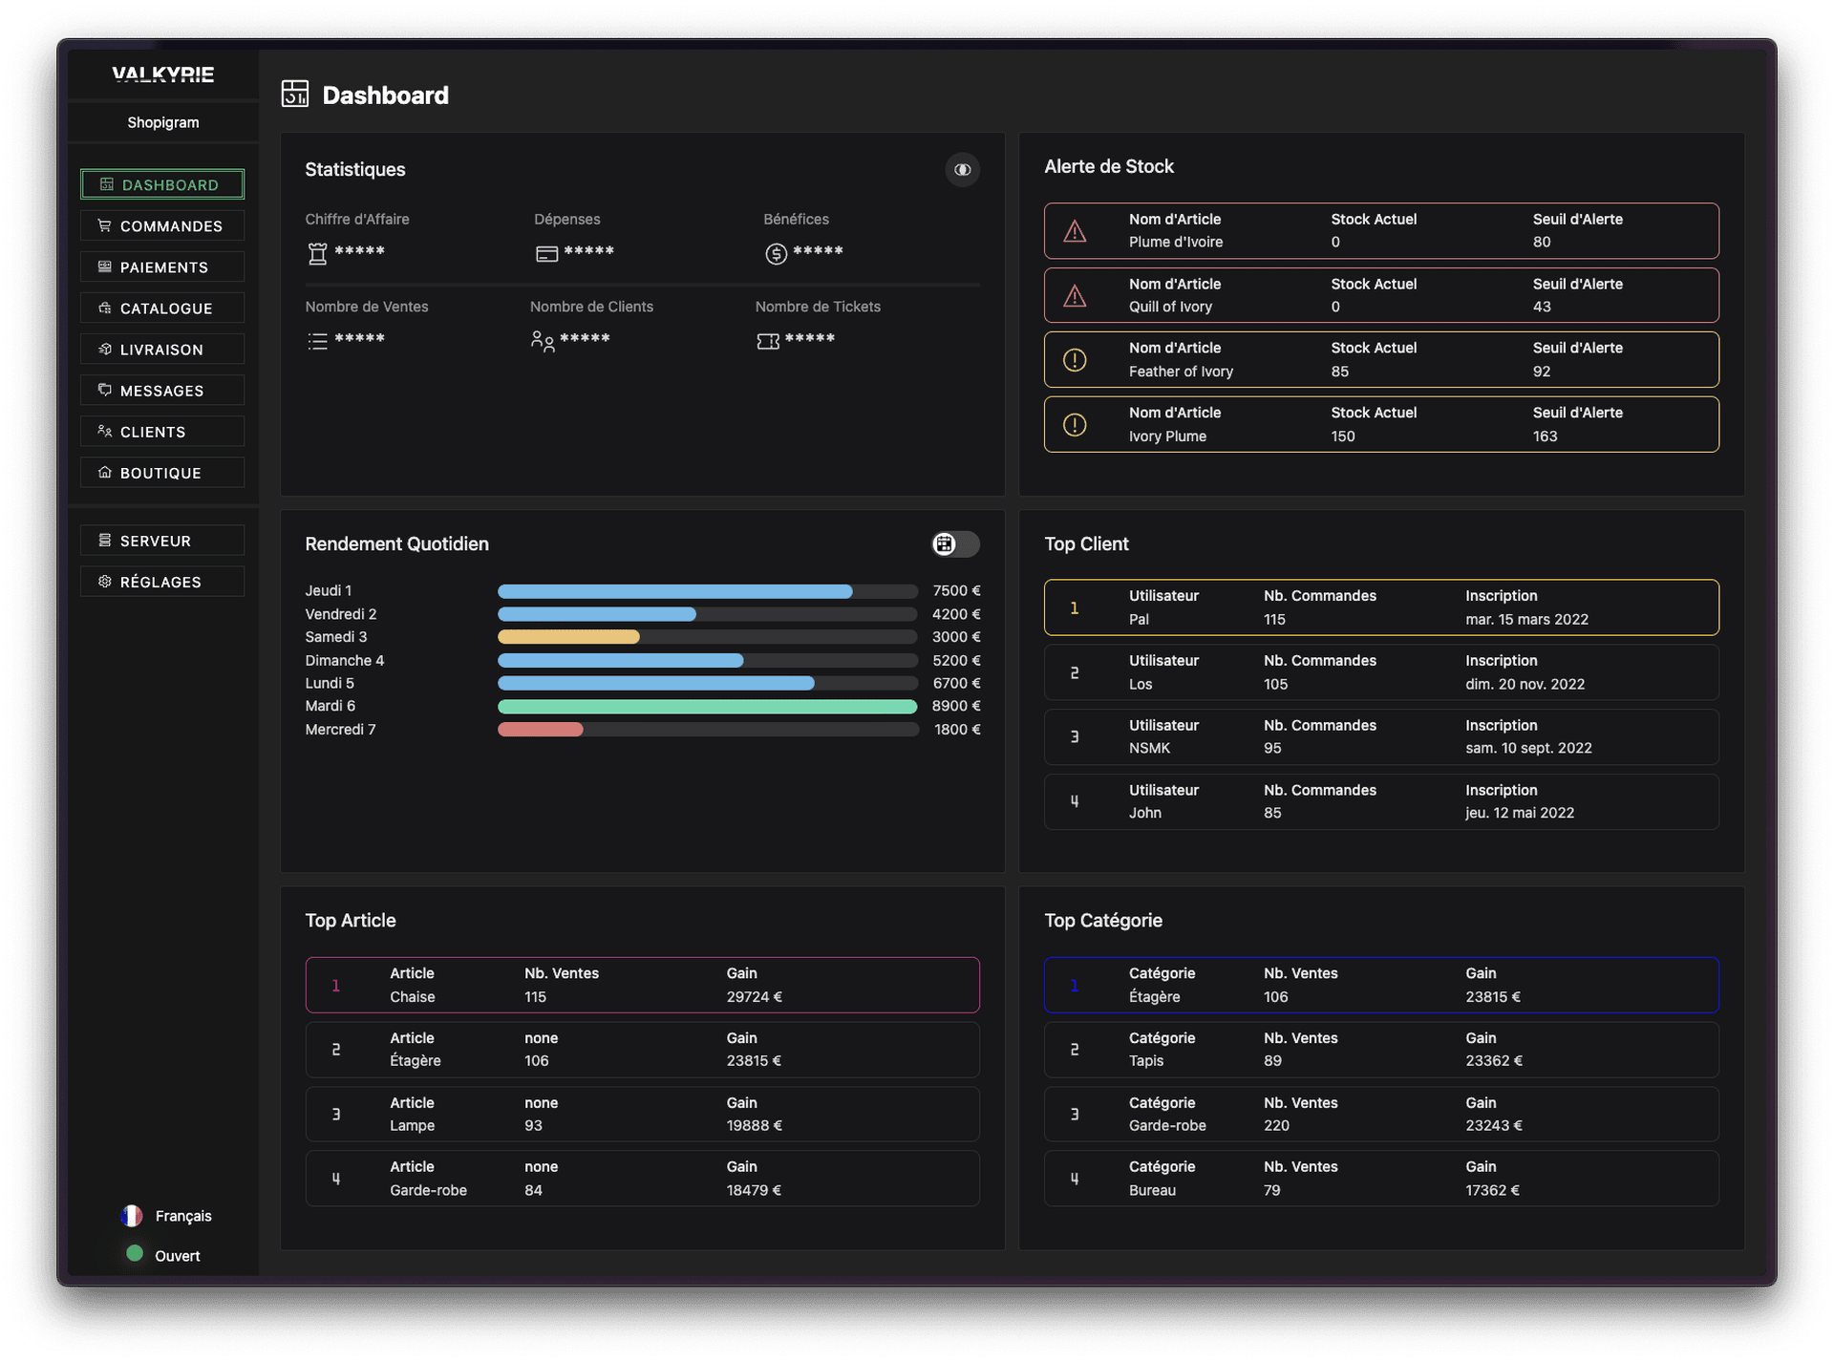
Task: Select Paiements in the sidebar menu
Action: (162, 266)
